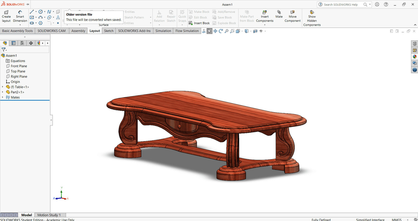Toggle the Select cursor tool in view toolbar
418x221 pixels.
click(x=209, y=31)
